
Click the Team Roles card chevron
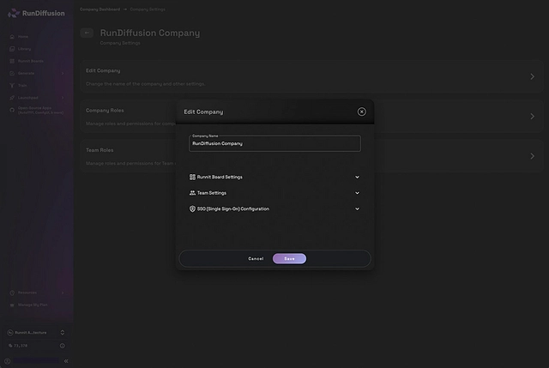click(532, 156)
